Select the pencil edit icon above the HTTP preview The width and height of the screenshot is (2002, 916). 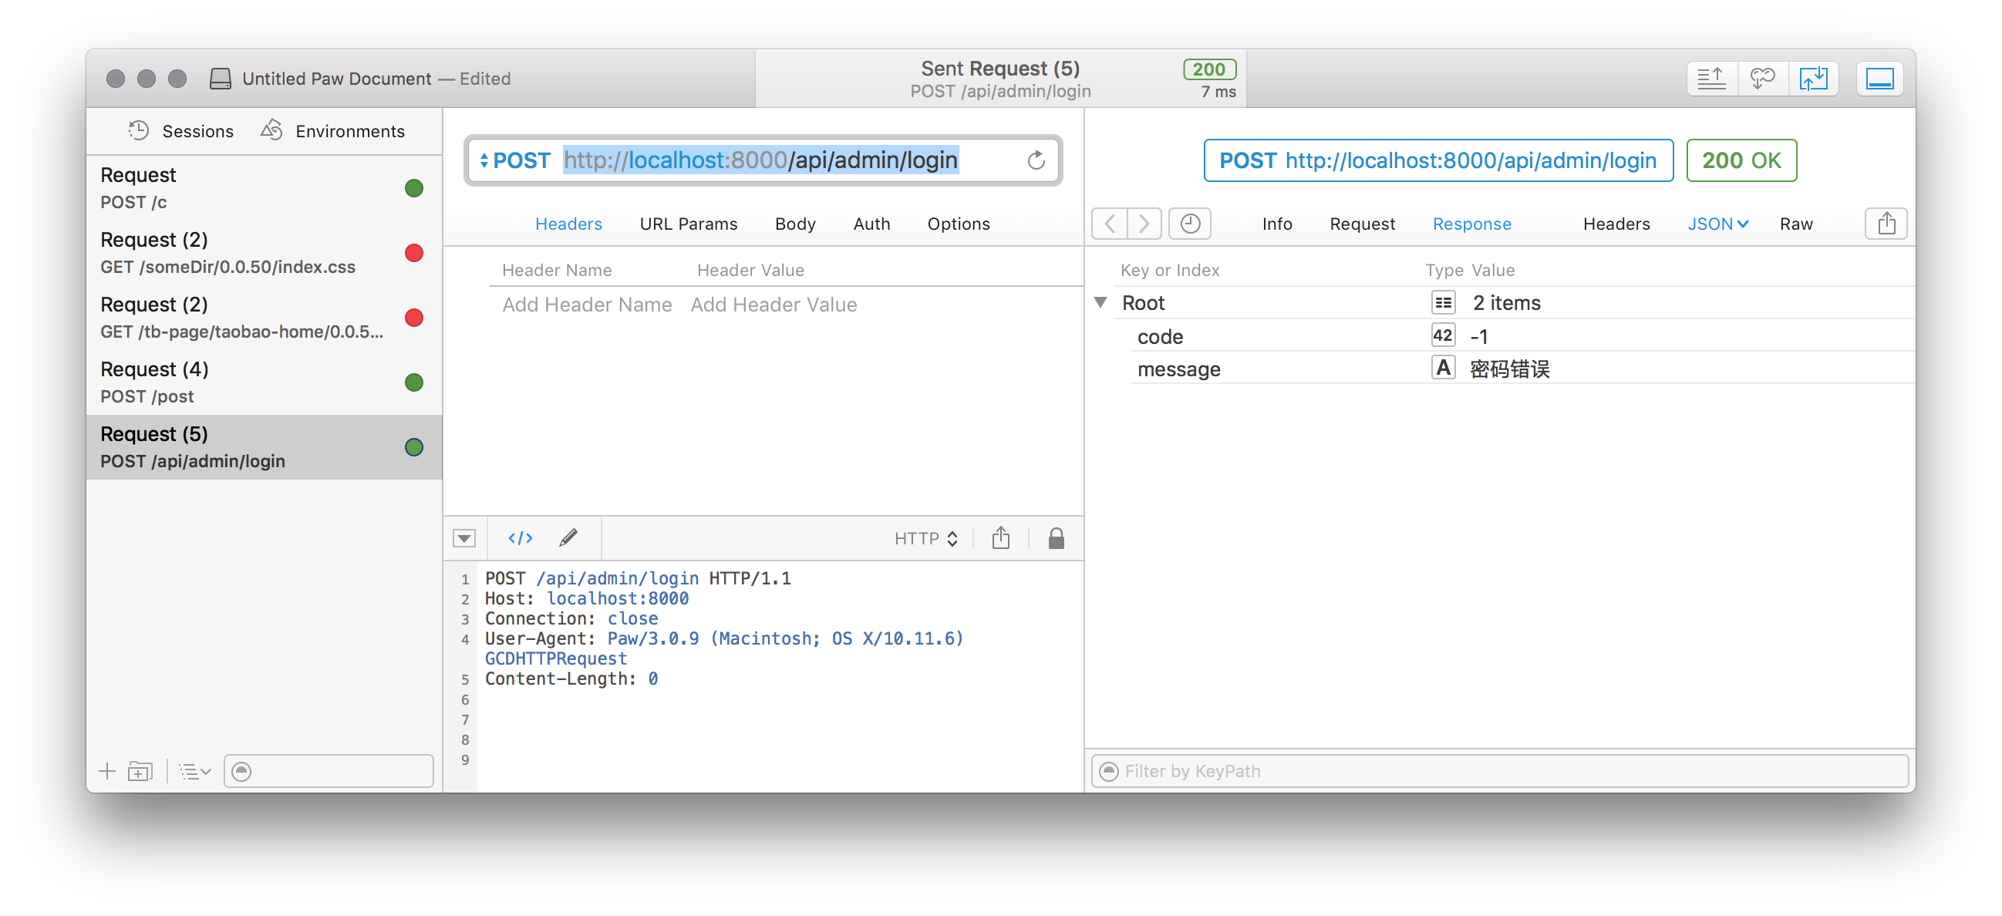(569, 537)
